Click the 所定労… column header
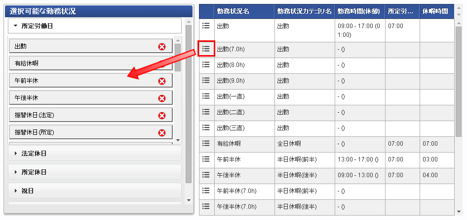467x220 pixels. [x=402, y=11]
